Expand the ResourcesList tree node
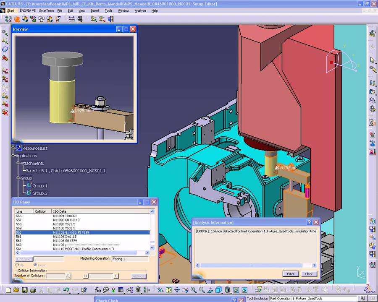Viewport: 378px width, 302px height. [13, 148]
